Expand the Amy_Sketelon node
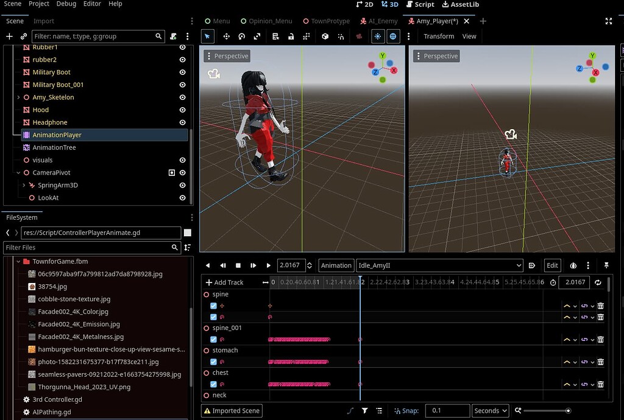624x420 pixels. [18, 97]
